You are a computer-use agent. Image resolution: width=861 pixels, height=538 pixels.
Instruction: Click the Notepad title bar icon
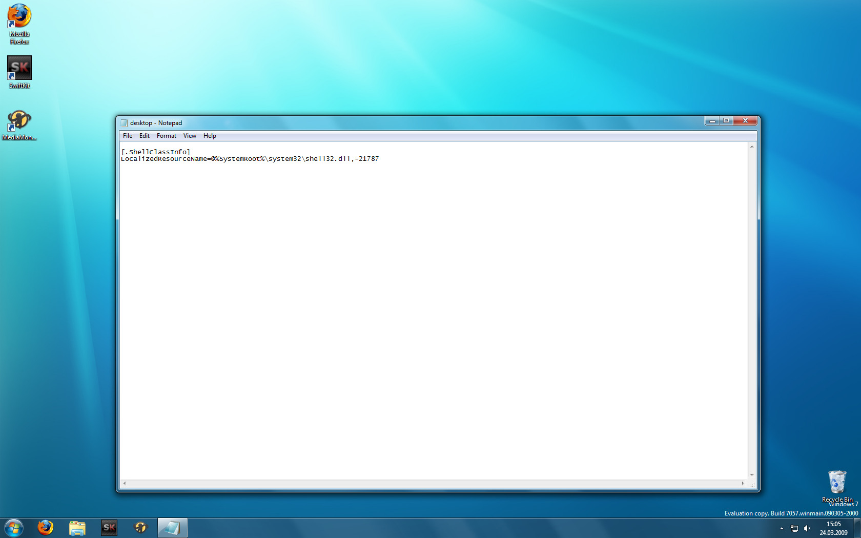tap(124, 123)
